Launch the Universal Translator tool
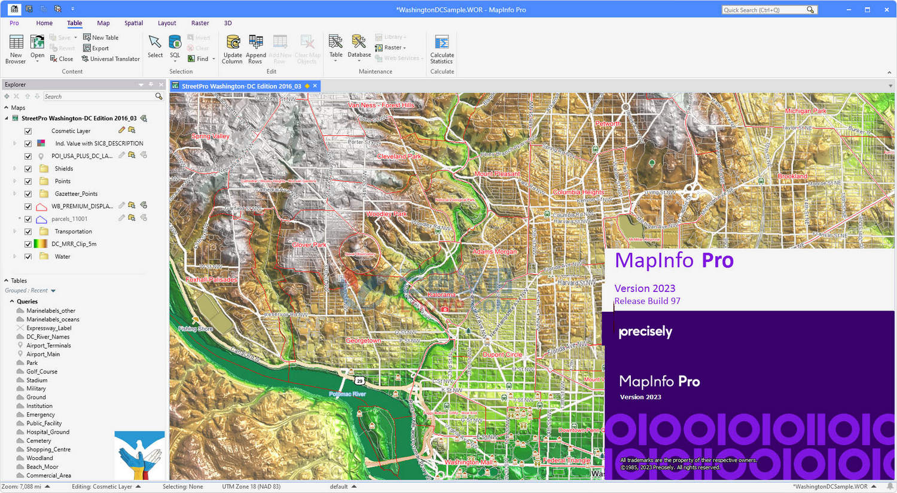 111,59
